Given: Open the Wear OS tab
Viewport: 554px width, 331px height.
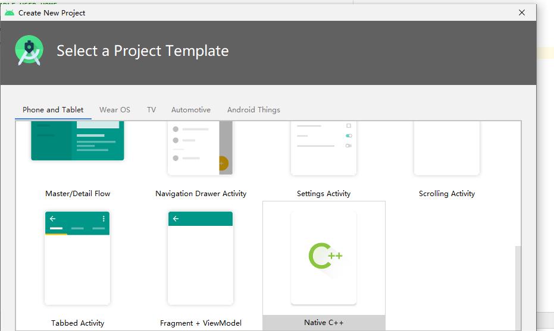Looking at the screenshot, I should point(115,110).
